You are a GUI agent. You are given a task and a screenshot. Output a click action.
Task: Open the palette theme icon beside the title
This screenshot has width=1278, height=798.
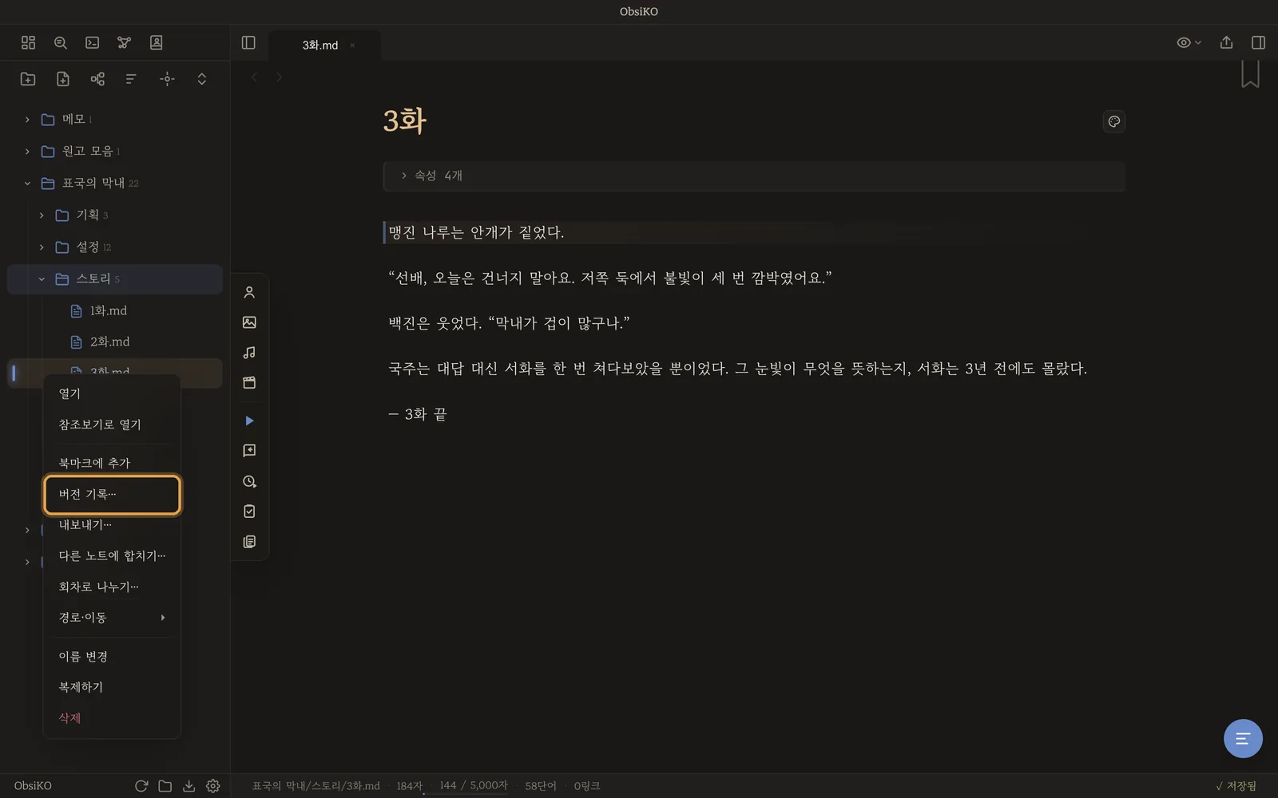[1113, 121]
